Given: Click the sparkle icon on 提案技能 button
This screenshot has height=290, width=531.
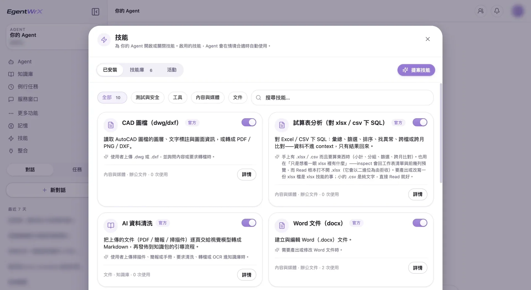Looking at the screenshot, I should click(x=405, y=70).
